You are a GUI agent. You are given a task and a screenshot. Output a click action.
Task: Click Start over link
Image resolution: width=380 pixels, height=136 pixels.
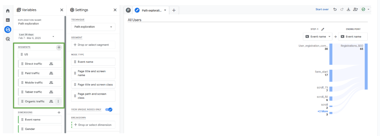[x=322, y=10]
